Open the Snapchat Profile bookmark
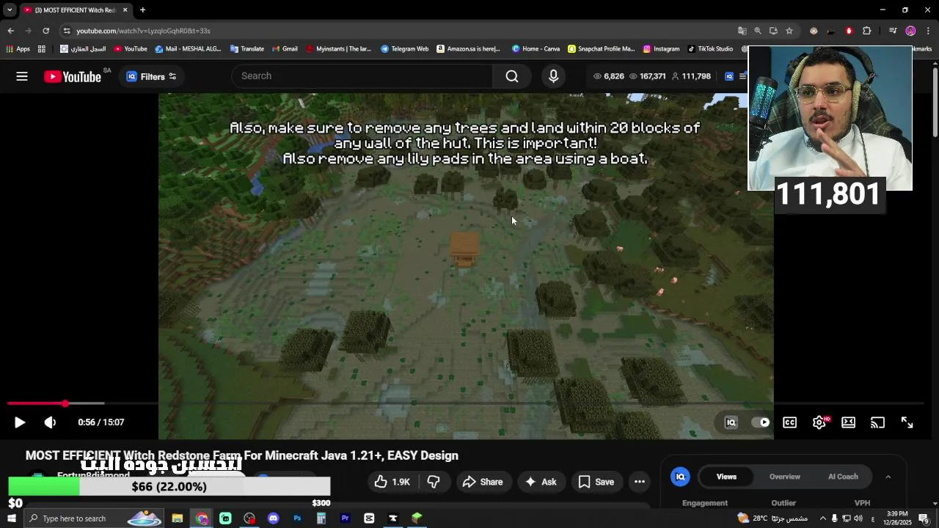This screenshot has height=528, width=939. pyautogui.click(x=601, y=49)
